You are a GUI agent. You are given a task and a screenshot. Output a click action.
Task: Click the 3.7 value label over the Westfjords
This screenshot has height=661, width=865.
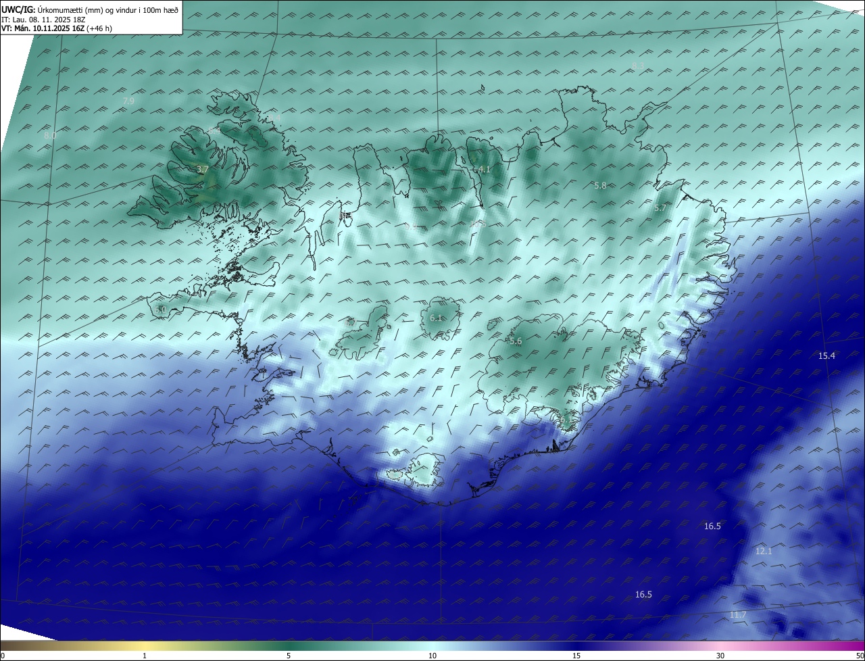tap(202, 170)
